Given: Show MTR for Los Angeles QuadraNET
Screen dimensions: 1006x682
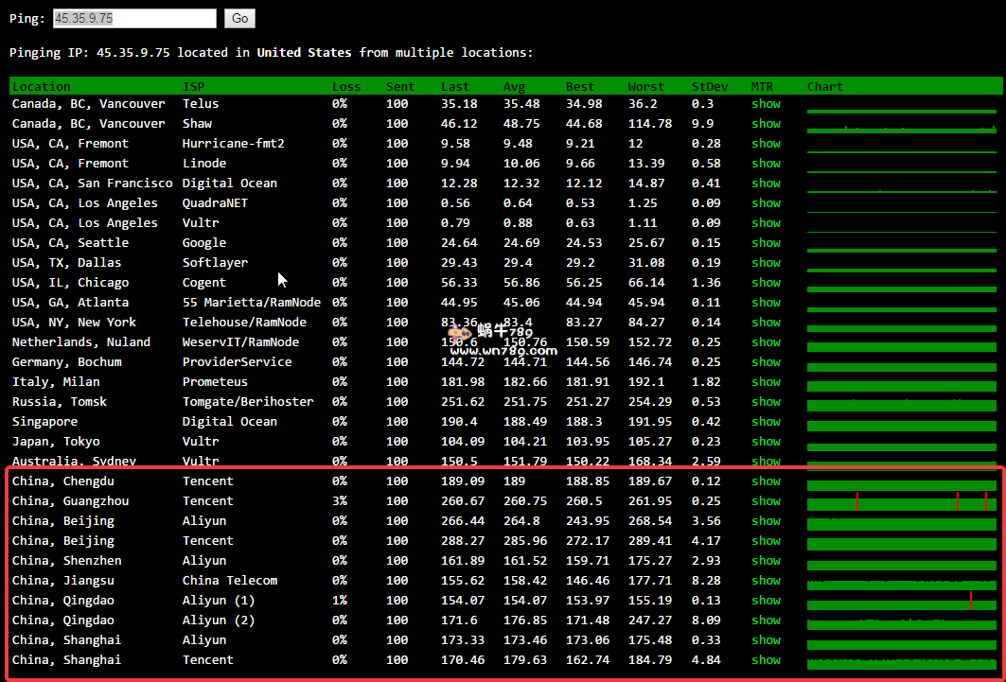Looking at the screenshot, I should pyautogui.click(x=766, y=202).
